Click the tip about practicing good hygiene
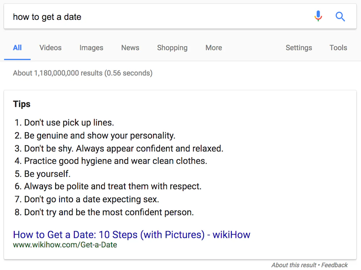This screenshot has height=270, width=361. coord(116,161)
